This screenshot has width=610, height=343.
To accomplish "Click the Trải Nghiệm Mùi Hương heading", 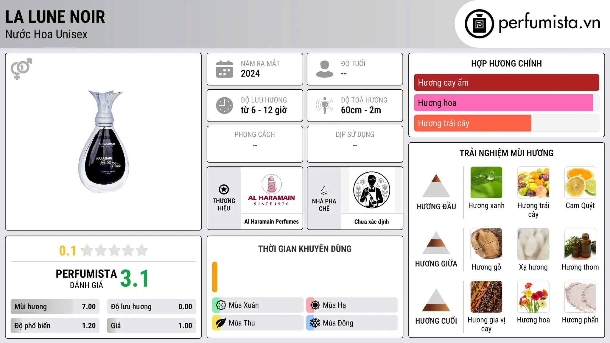I will click(506, 153).
